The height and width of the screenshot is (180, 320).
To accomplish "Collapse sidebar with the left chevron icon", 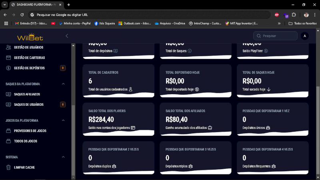I will tap(67, 36).
